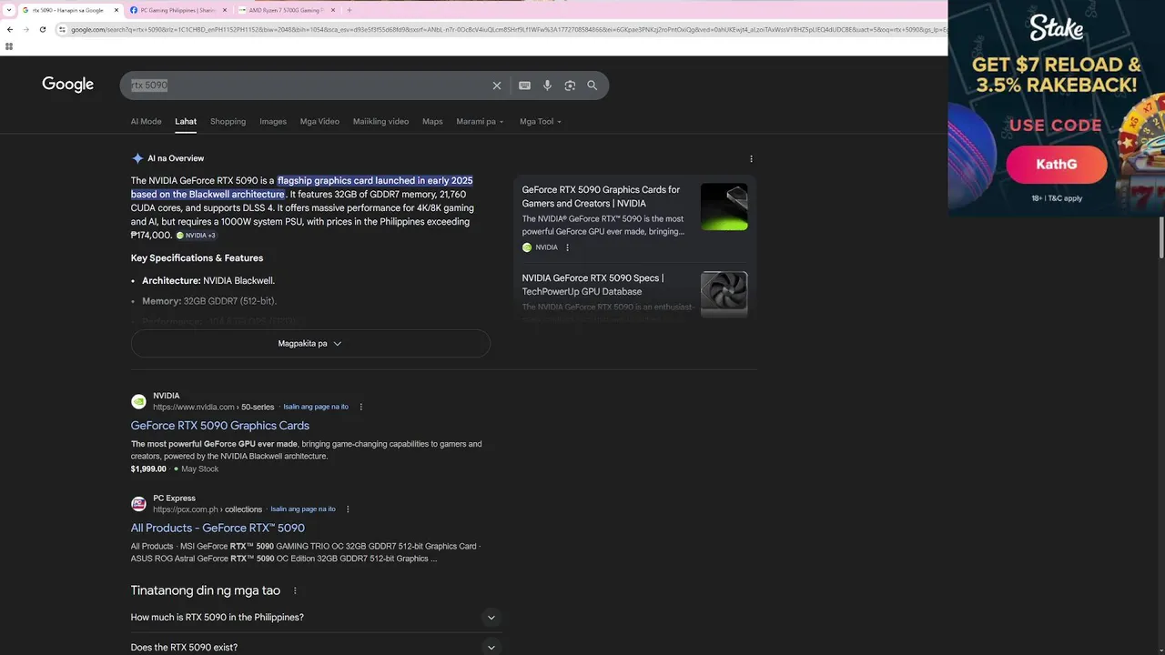Screen dimensions: 1165x655
Task: Open the AI Mode search tab
Action: tap(146, 121)
